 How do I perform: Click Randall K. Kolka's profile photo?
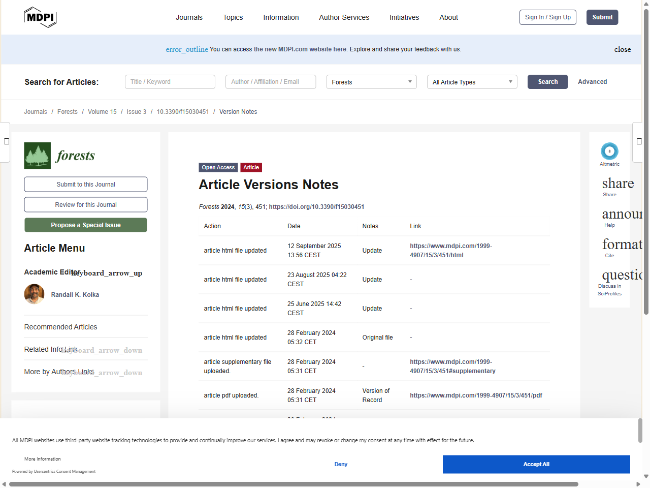[34, 294]
